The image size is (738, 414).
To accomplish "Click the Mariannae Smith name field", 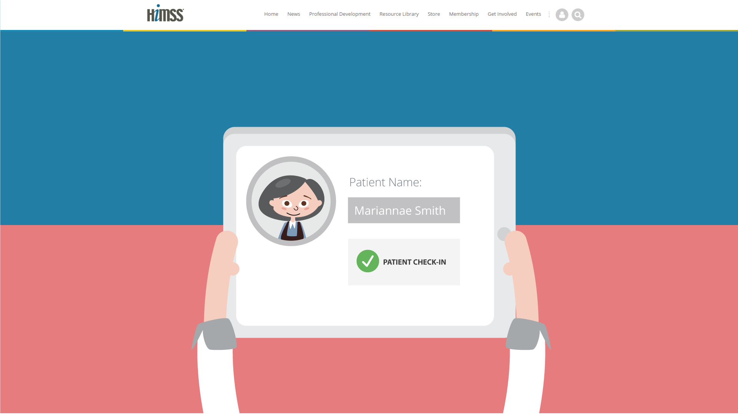I will (x=404, y=210).
